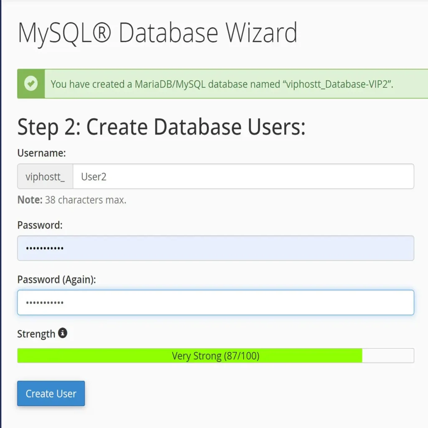Click the Password: label
Viewport: 428px width, 428px height.
(40, 225)
